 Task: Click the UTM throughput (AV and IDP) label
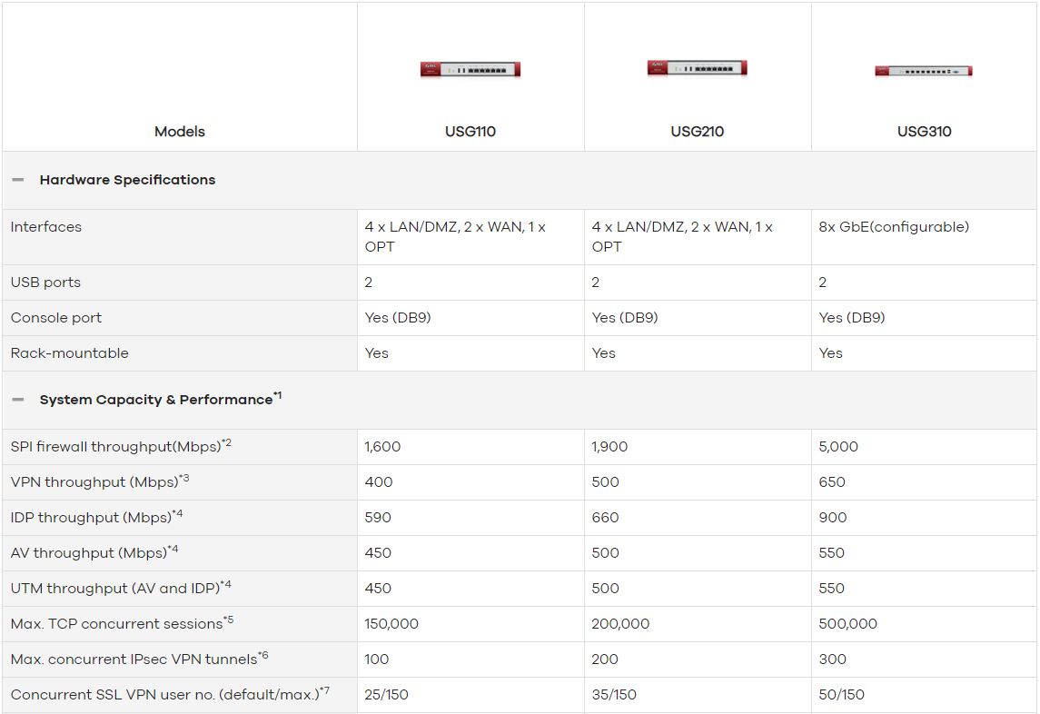pyautogui.click(x=121, y=587)
